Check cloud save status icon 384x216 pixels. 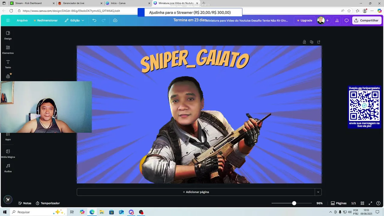115,20
